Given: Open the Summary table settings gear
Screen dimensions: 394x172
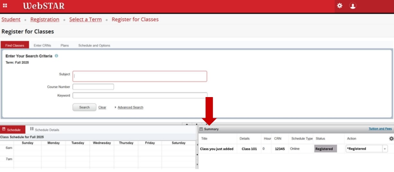Looking at the screenshot, I should [x=391, y=139].
